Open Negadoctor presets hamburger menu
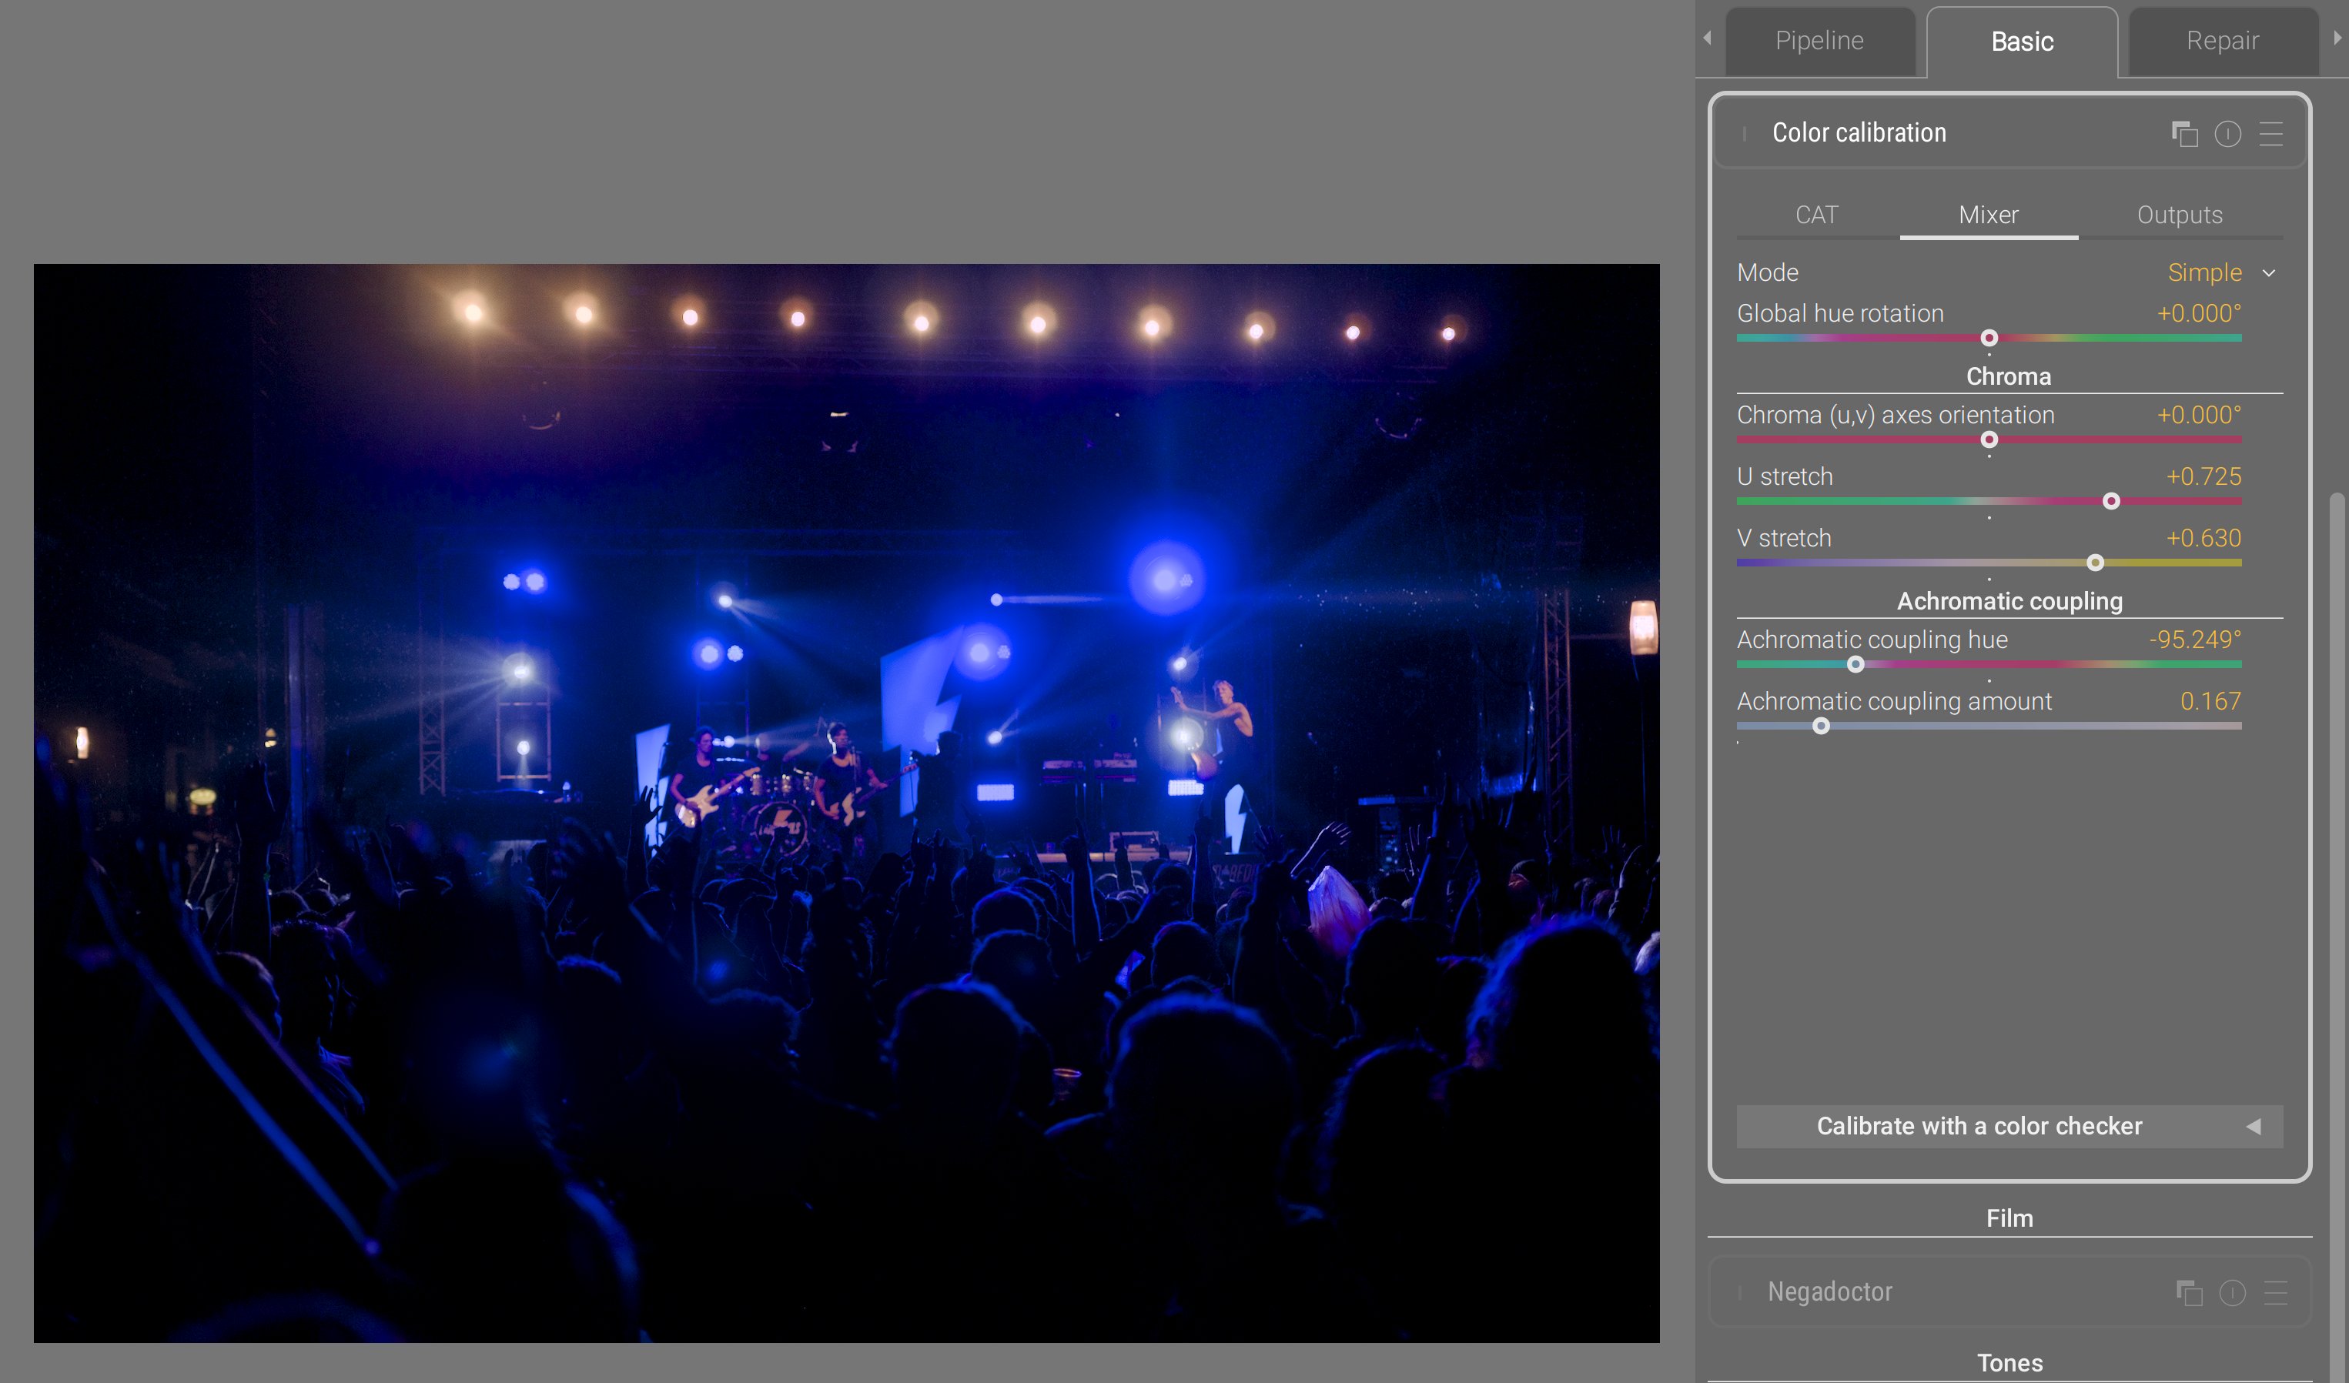This screenshot has width=2349, height=1383. pos(2275,1293)
